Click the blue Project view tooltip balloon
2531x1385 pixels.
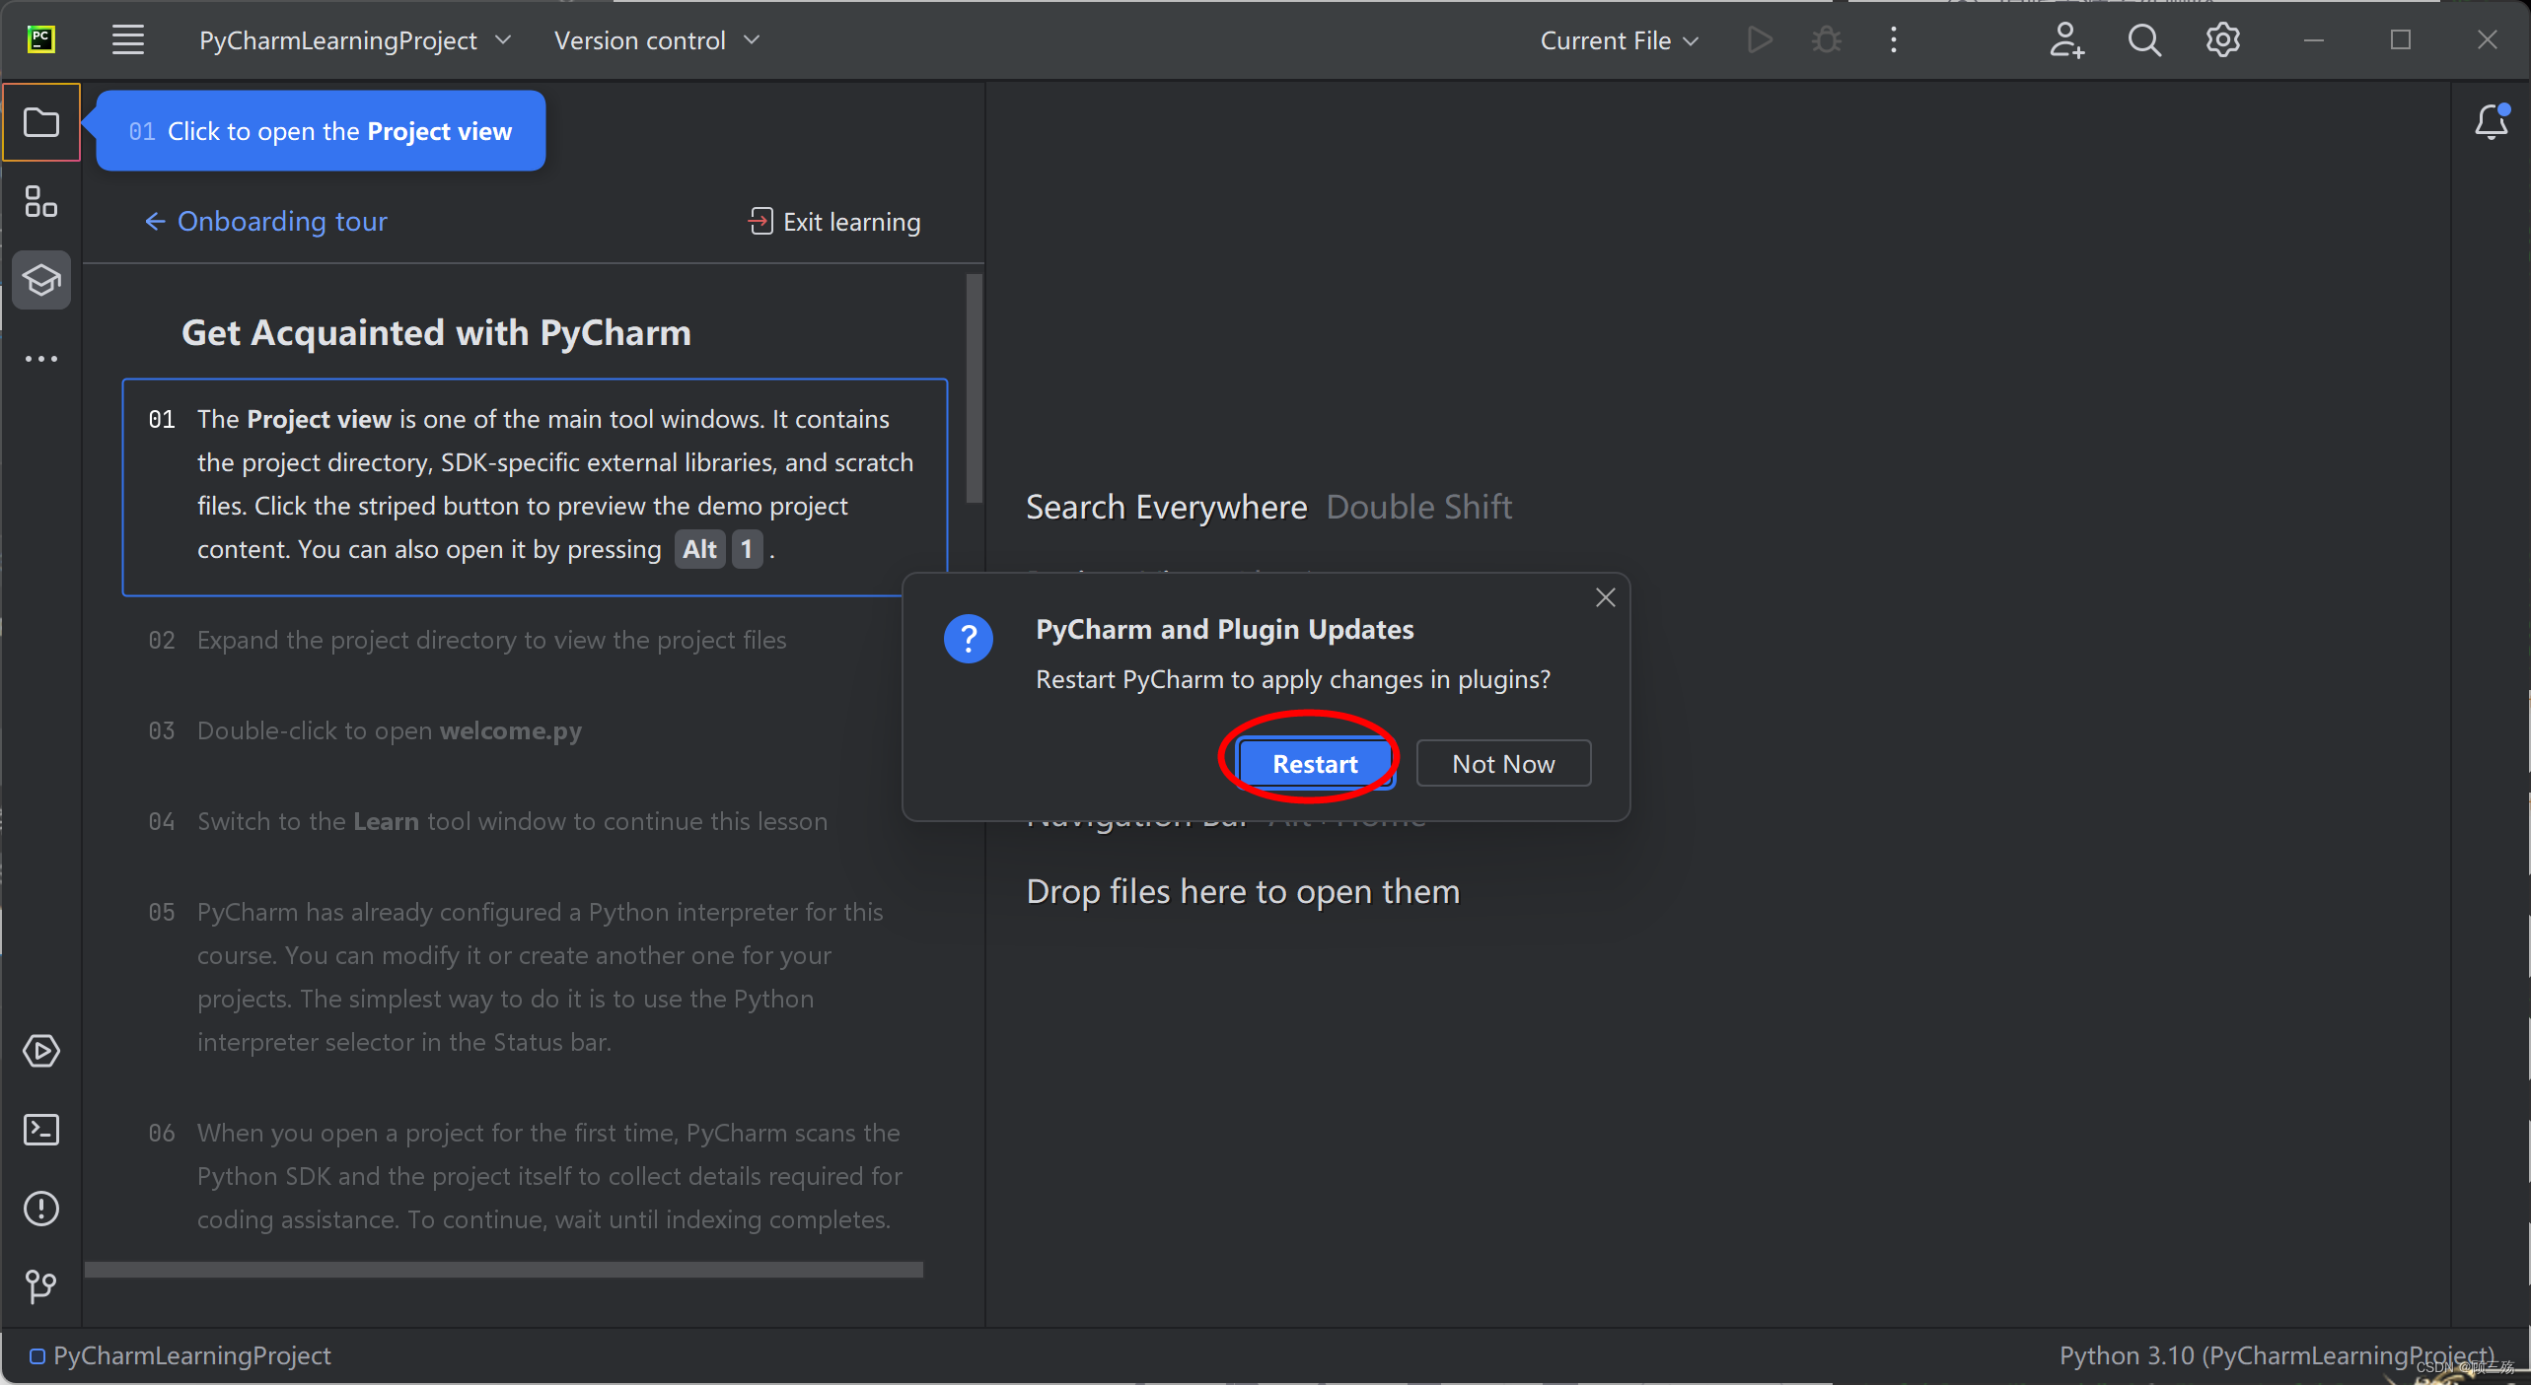321,131
